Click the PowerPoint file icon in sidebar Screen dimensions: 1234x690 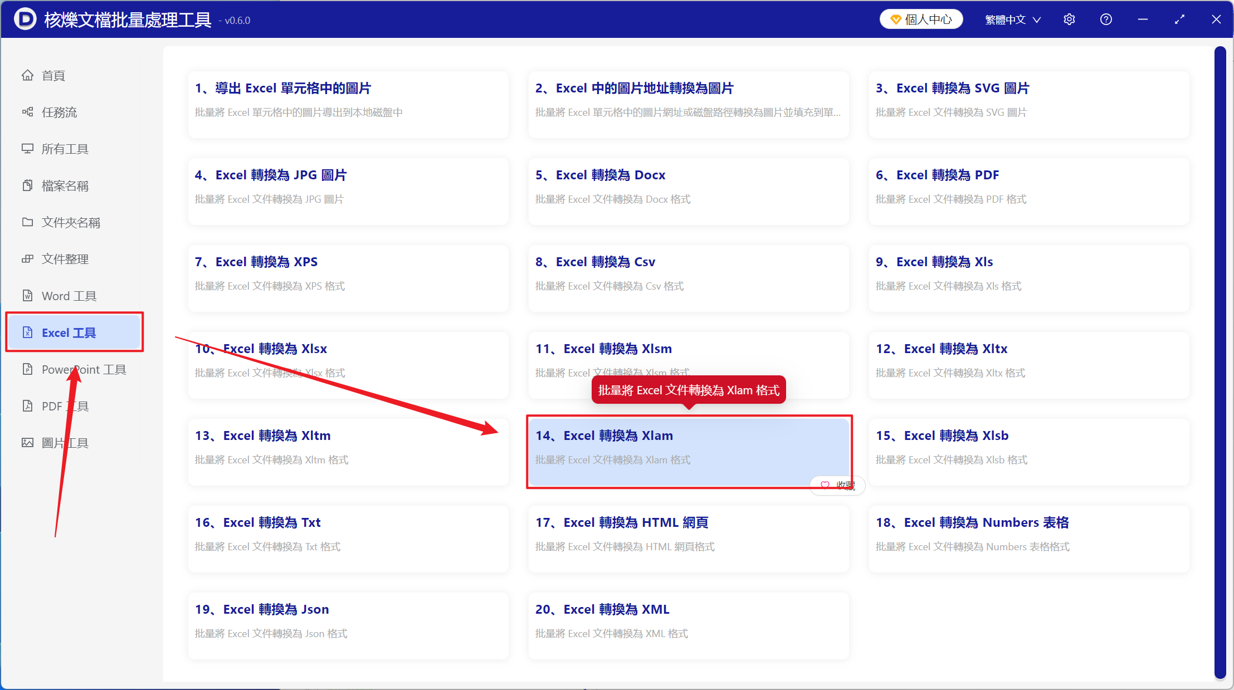pos(27,369)
